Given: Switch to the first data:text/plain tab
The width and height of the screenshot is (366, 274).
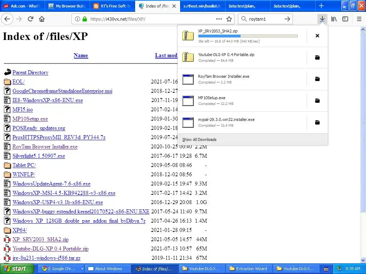Looking at the screenshot, I should (247, 6).
